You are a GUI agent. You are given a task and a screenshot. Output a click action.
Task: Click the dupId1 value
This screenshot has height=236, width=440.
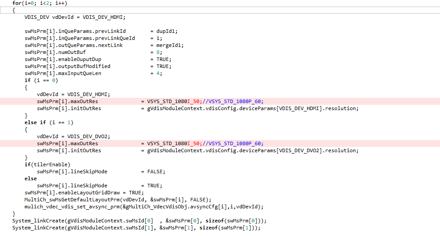coord(167,31)
